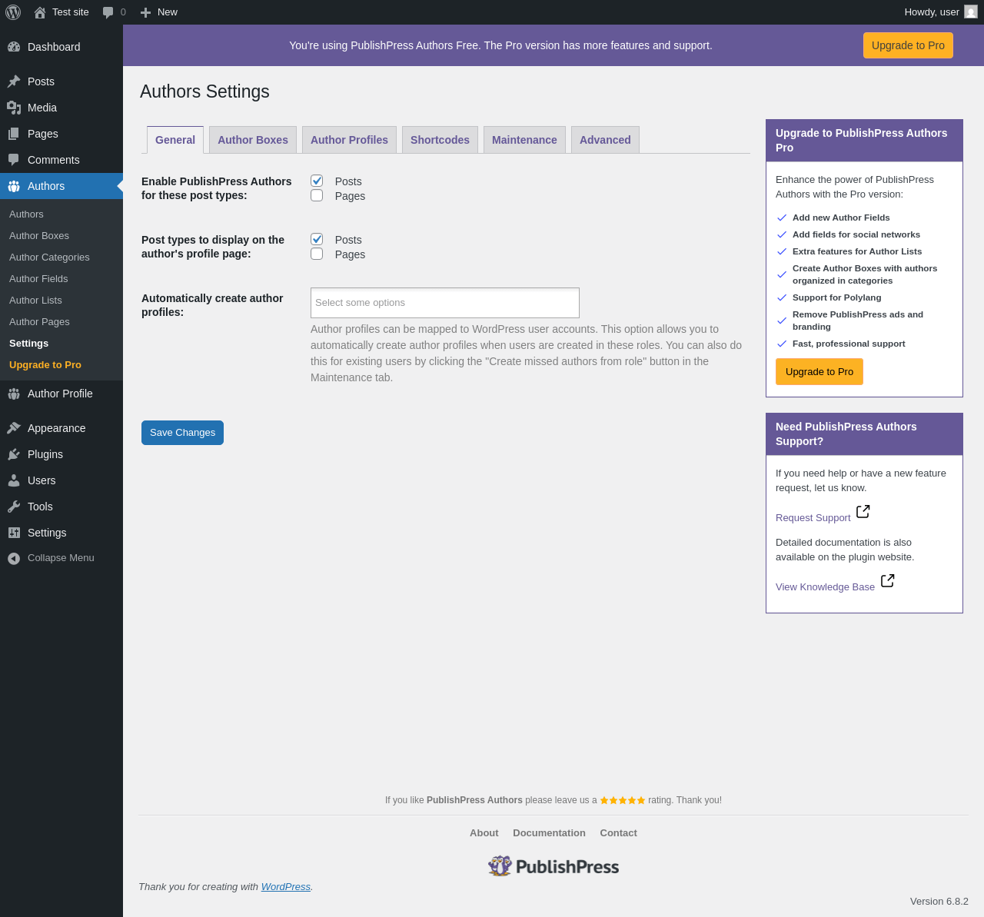Click external link icon beside Request Support

(x=863, y=511)
